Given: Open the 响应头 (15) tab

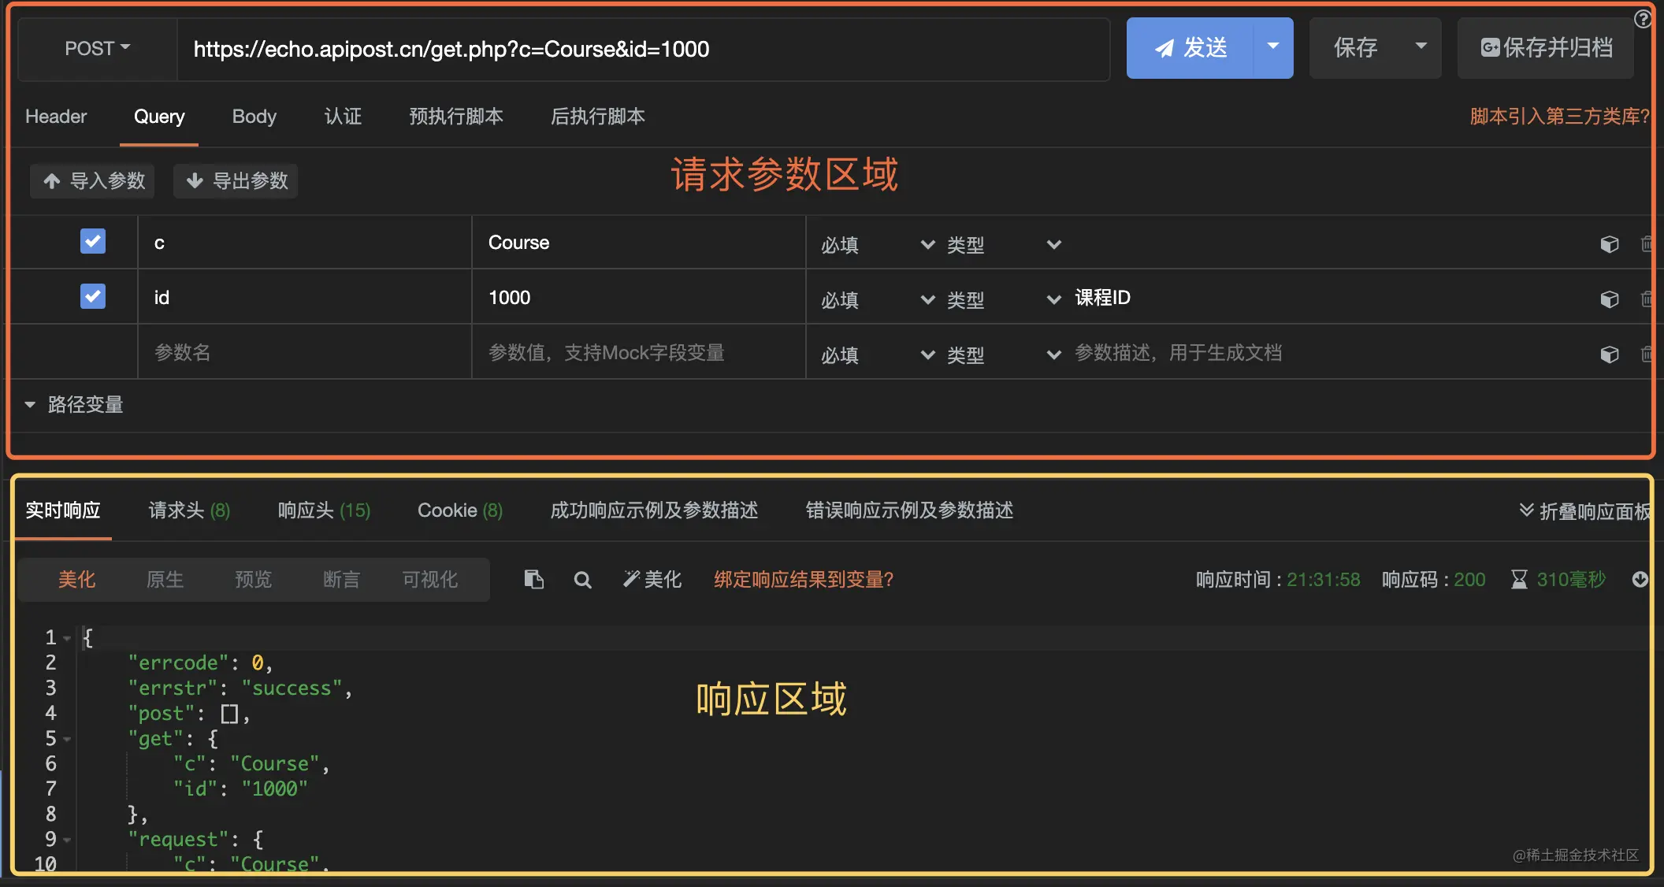Looking at the screenshot, I should coord(323,510).
